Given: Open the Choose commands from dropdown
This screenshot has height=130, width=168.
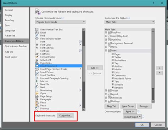Looking at the screenshot, I should [60, 22].
